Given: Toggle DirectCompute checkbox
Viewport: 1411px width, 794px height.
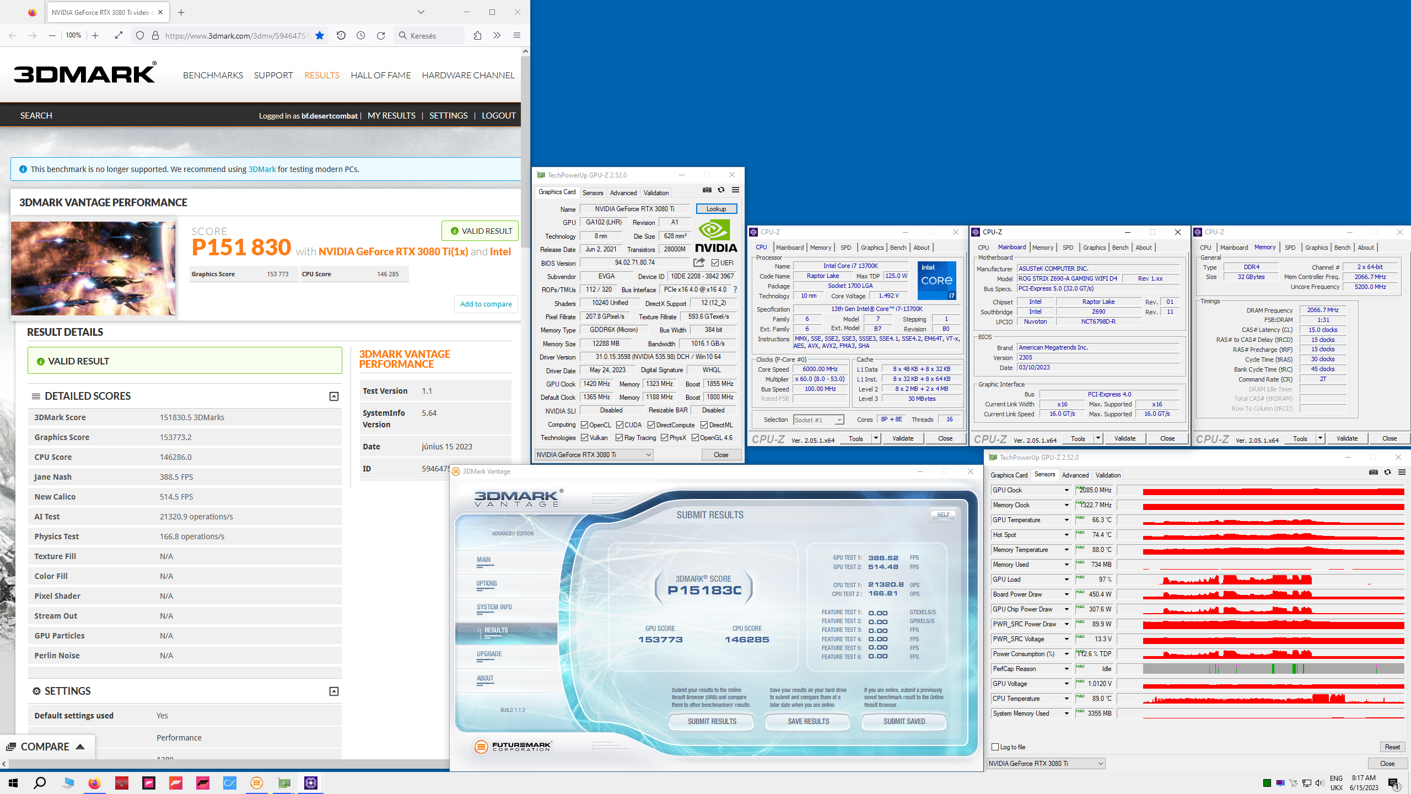Looking at the screenshot, I should tap(651, 425).
